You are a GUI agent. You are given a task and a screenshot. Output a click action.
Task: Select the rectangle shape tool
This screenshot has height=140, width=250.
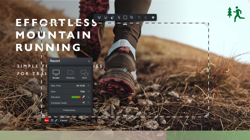click(x=125, y=17)
